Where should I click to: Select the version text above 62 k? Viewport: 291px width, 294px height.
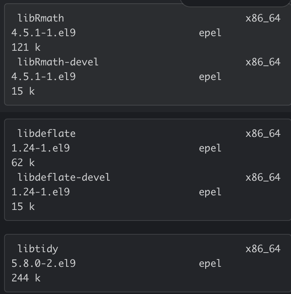(x=41, y=148)
